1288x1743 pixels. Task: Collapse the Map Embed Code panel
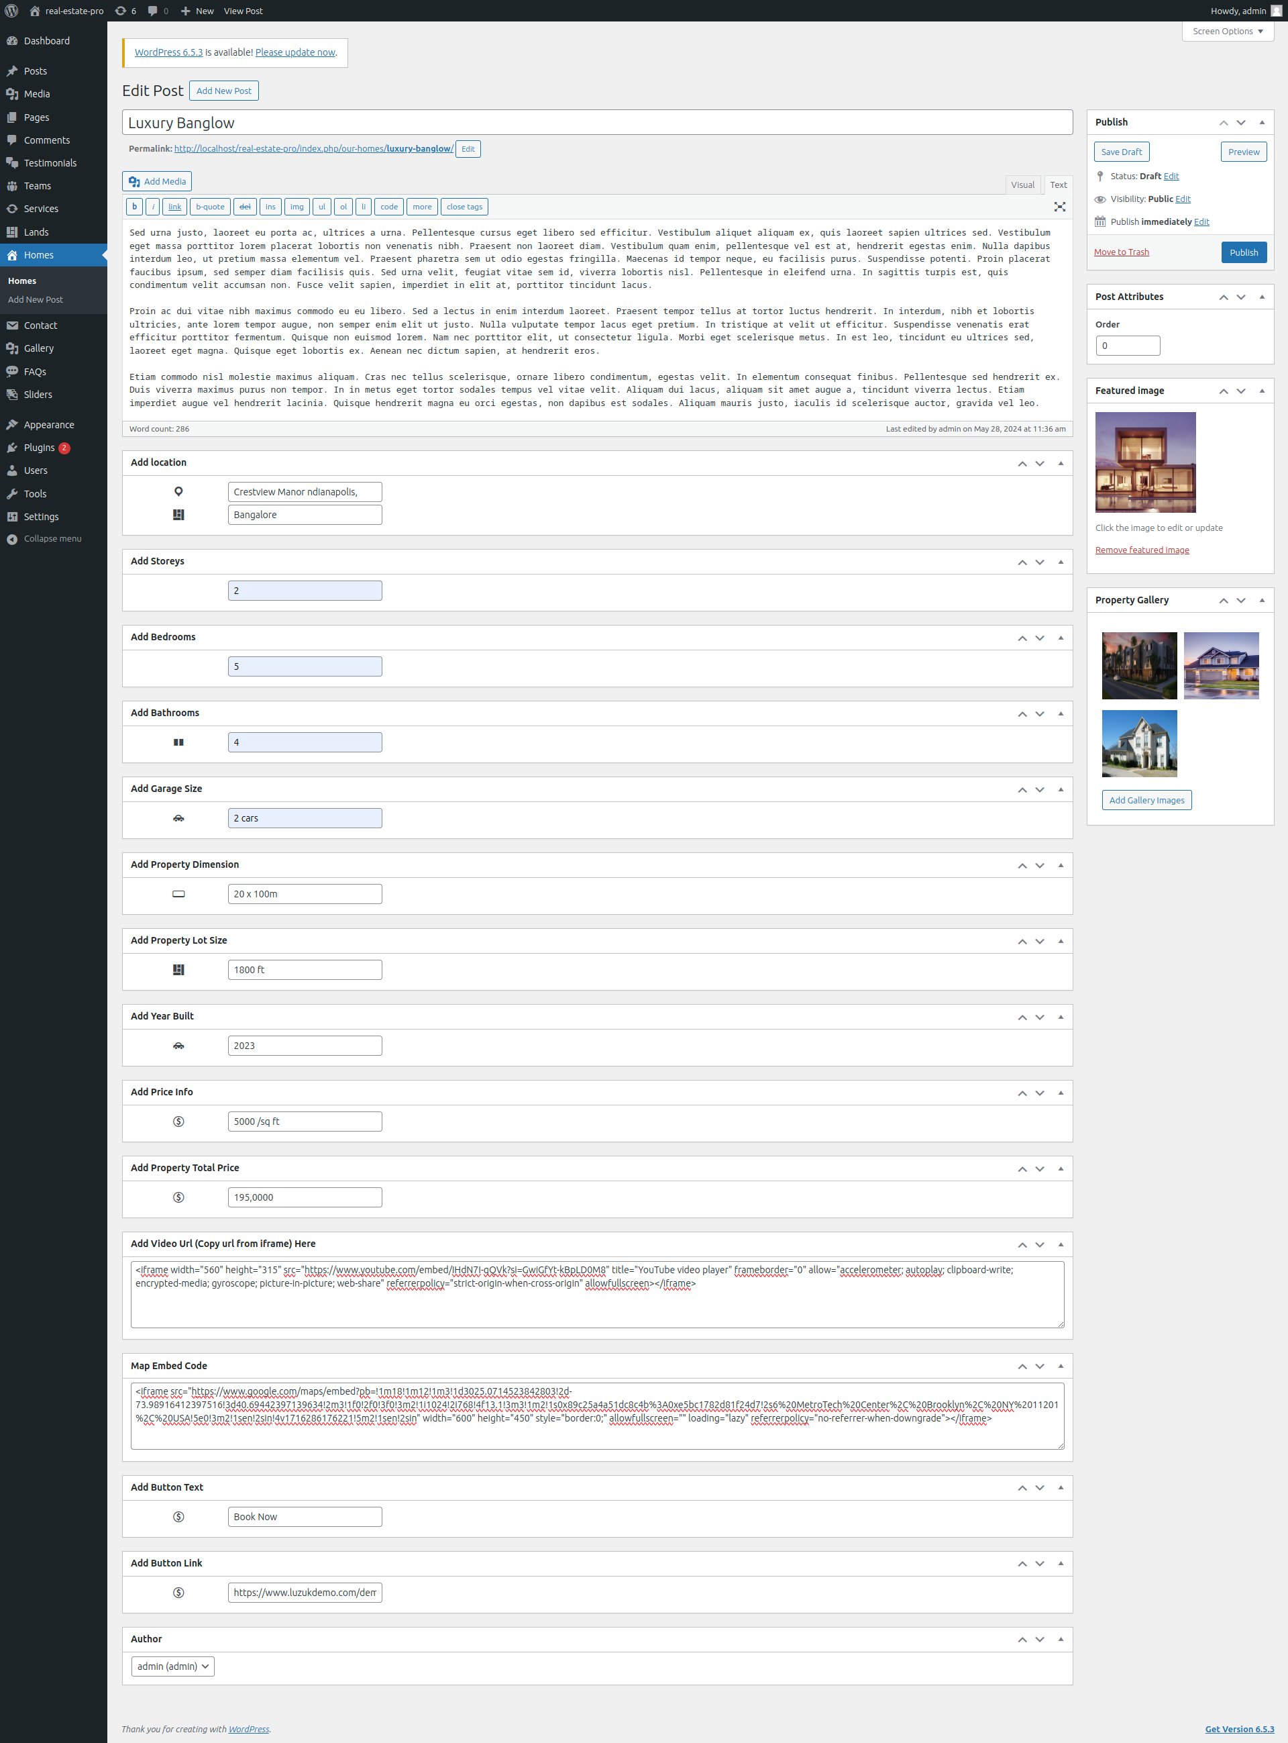1061,1366
